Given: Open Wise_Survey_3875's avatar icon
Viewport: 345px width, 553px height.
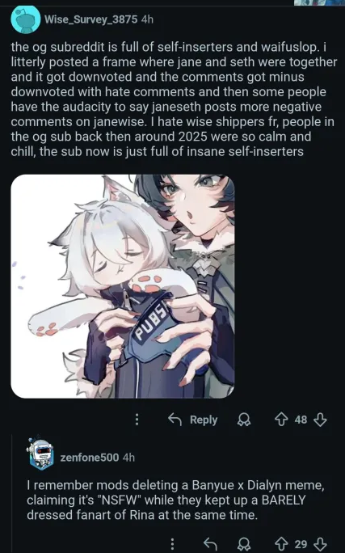Looking at the screenshot, I should coord(25,19).
